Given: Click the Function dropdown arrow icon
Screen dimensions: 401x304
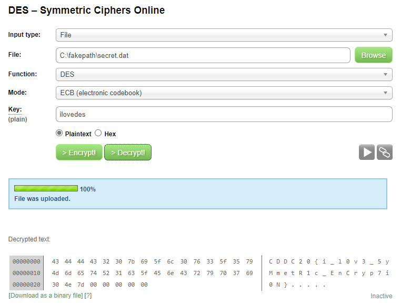Looking at the screenshot, I should point(385,74).
